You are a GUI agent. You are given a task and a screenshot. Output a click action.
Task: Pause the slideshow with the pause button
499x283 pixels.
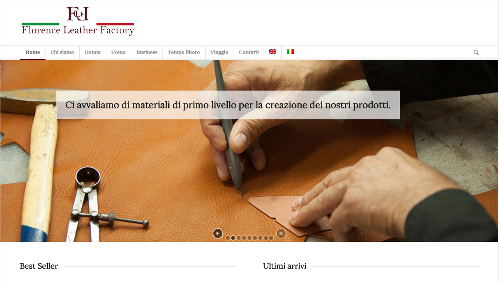click(x=281, y=233)
